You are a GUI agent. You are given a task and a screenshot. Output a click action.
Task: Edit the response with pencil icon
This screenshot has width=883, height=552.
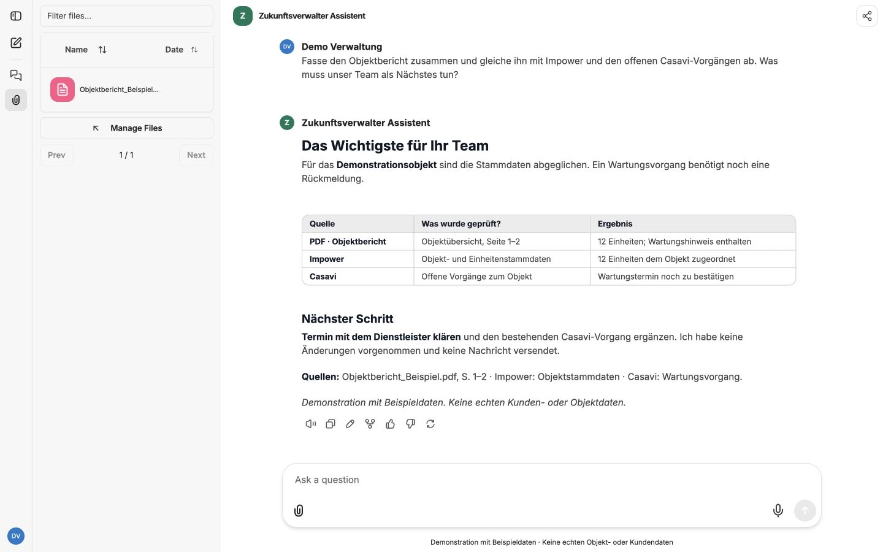pos(350,424)
